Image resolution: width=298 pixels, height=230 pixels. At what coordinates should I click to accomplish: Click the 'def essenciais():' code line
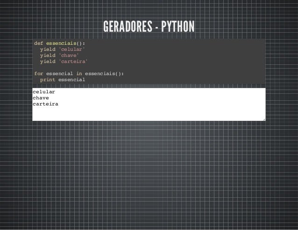click(59, 43)
